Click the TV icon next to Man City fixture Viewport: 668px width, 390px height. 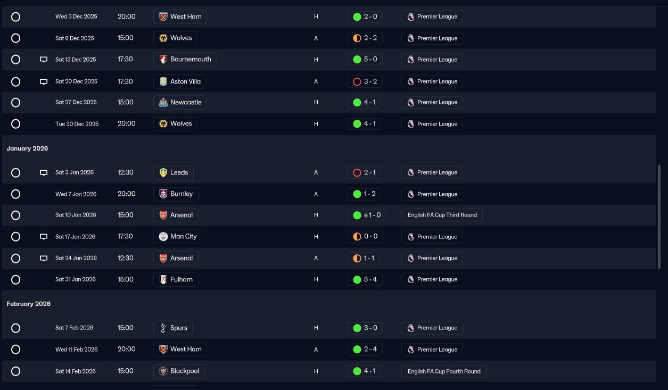(44, 237)
